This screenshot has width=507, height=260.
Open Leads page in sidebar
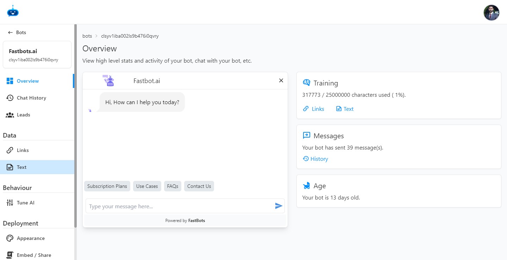click(x=37, y=115)
